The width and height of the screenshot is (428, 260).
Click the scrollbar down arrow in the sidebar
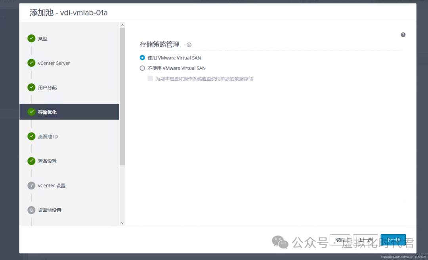(122, 222)
